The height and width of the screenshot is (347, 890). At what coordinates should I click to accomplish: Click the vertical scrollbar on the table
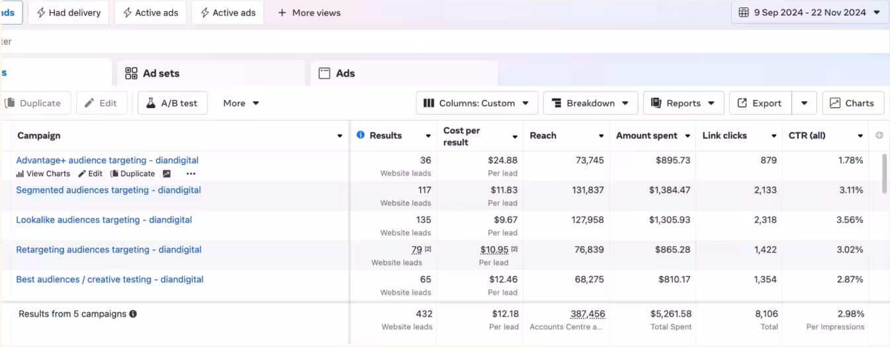(885, 173)
